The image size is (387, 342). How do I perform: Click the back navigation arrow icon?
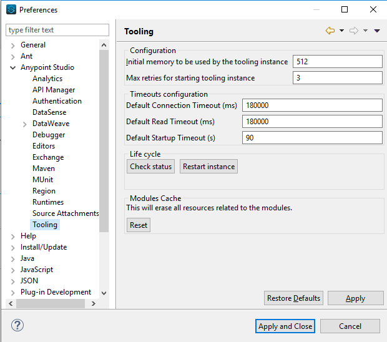(330, 31)
